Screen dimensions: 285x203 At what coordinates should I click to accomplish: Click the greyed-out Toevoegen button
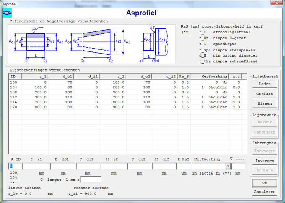coord(264,151)
